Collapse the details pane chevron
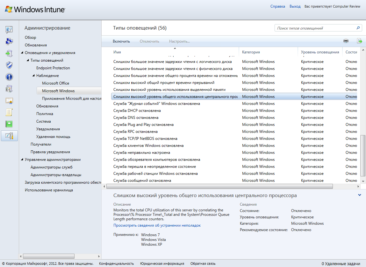 [x=360, y=195]
